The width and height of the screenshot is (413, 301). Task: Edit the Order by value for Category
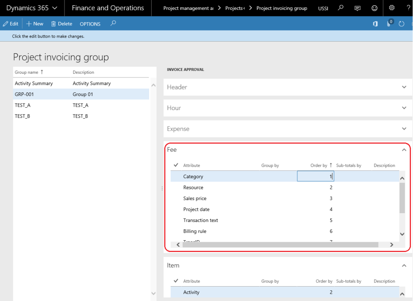(315, 176)
